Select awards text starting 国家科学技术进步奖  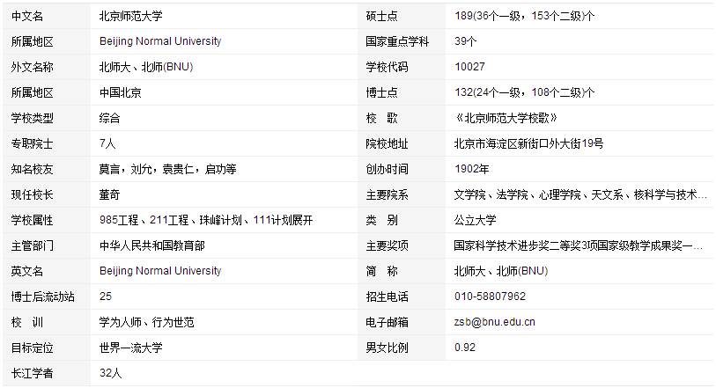[579, 245]
